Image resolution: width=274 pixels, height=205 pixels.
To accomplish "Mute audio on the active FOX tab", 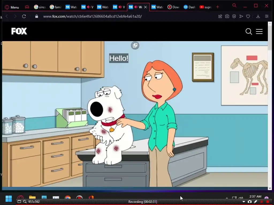I will coord(136,7).
